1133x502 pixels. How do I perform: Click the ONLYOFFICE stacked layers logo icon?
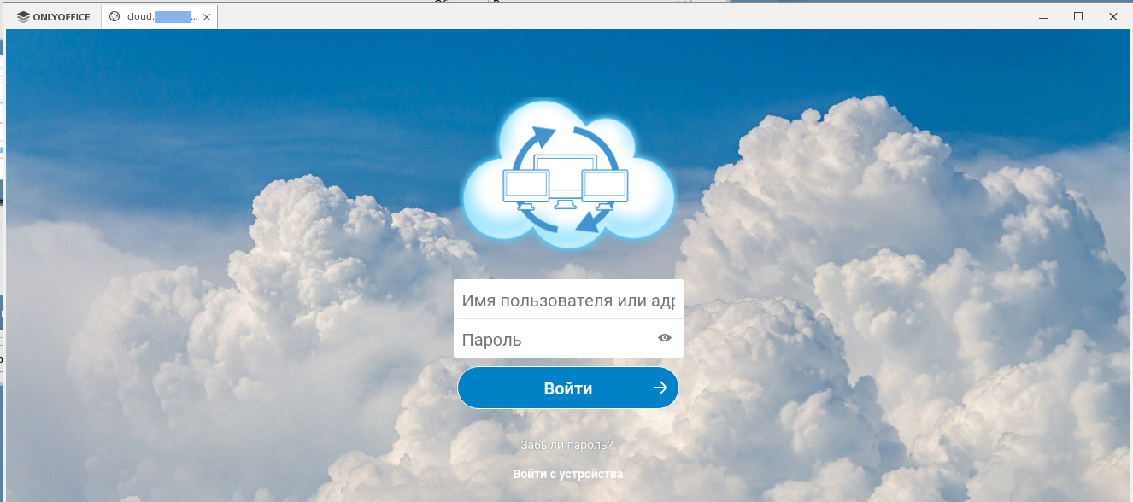pos(23,17)
